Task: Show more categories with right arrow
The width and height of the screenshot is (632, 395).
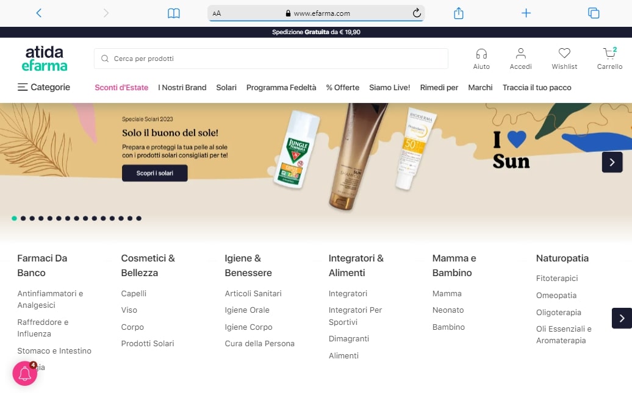Action: tap(622, 318)
